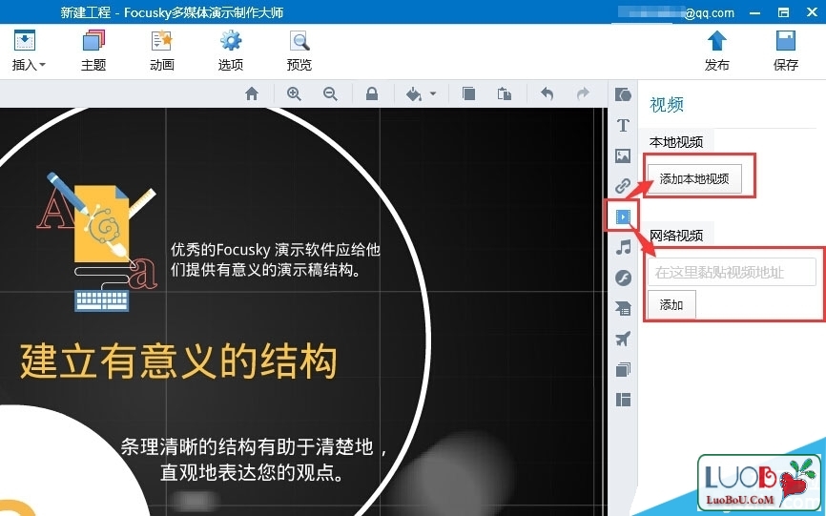Screen dimensions: 826x516
Task: Expand the paint bucket dropdown arrow
Action: coord(433,93)
